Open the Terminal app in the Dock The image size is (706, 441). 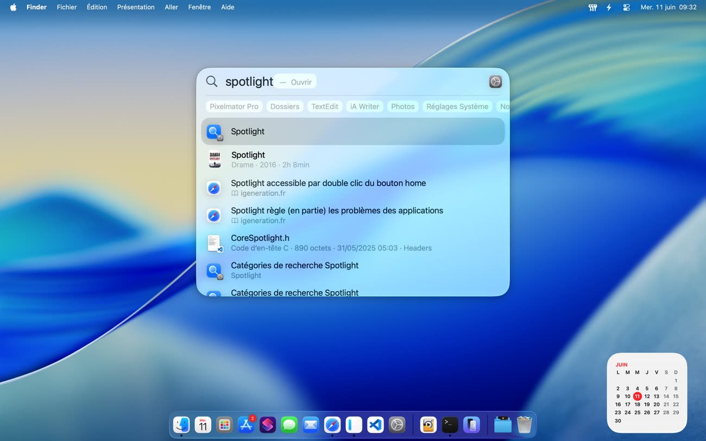pos(450,424)
